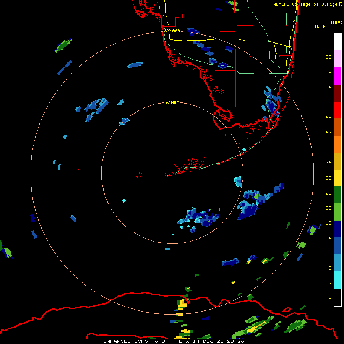Click the magenta band in the color scale
Viewport: 344px width, 344px height.
pos(338,76)
